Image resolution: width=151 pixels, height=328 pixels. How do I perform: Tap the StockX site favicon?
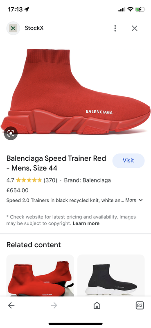tap(13, 28)
